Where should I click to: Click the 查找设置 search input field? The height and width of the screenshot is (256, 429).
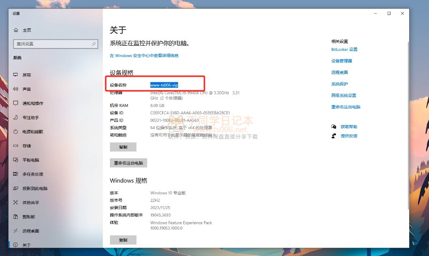pos(52,44)
